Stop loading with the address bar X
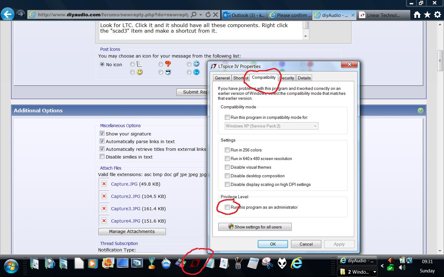This screenshot has height=277, width=444. tap(216, 14)
